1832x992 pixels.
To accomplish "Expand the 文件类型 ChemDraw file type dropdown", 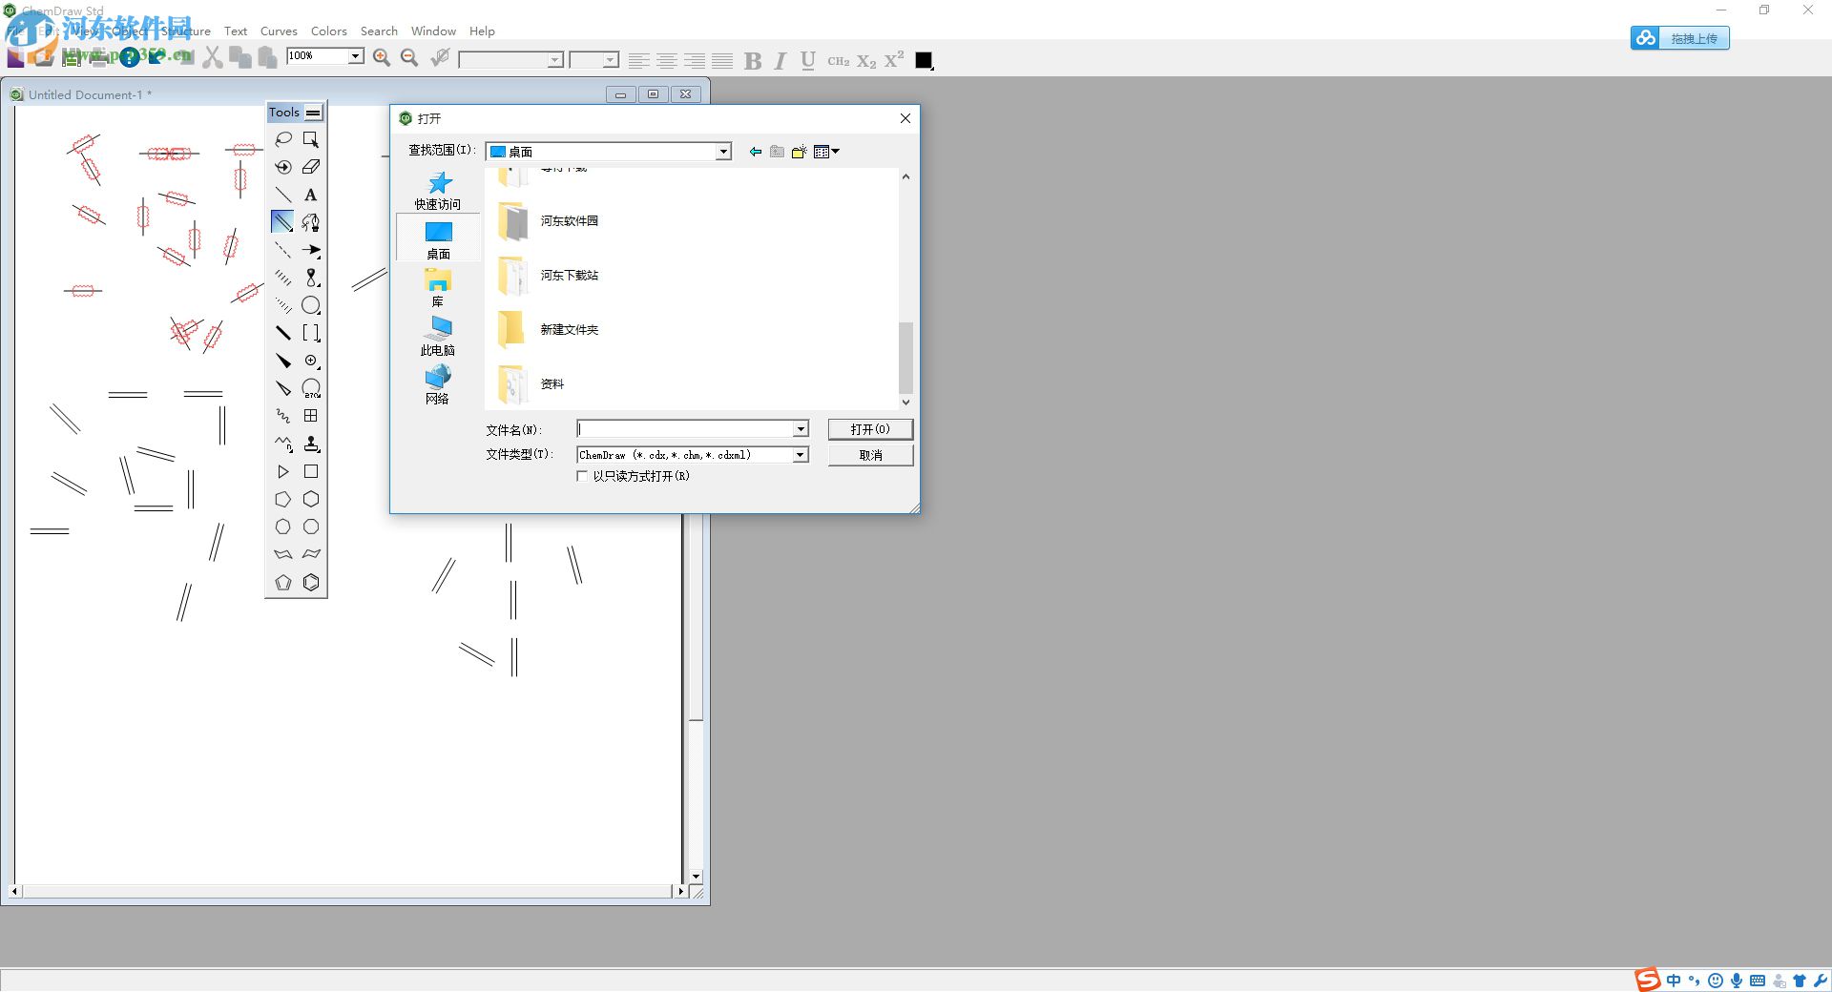I will tap(801, 455).
